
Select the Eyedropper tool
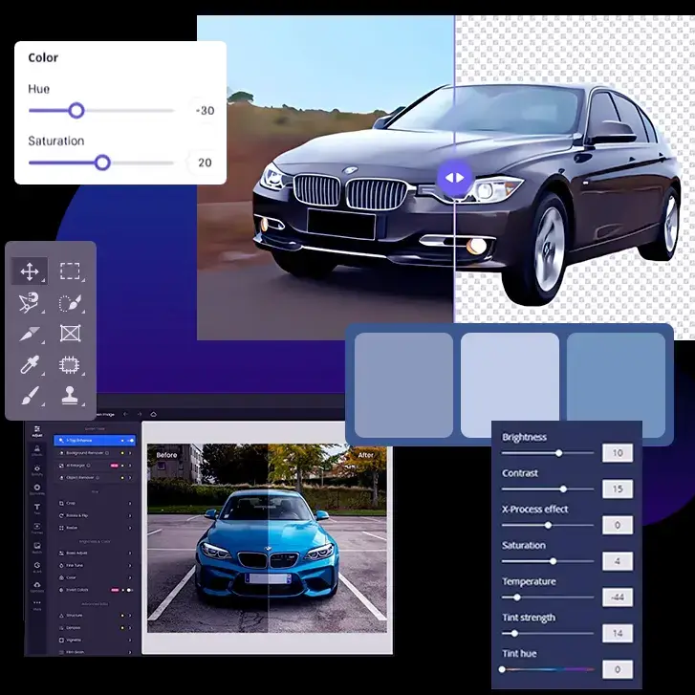(x=30, y=364)
